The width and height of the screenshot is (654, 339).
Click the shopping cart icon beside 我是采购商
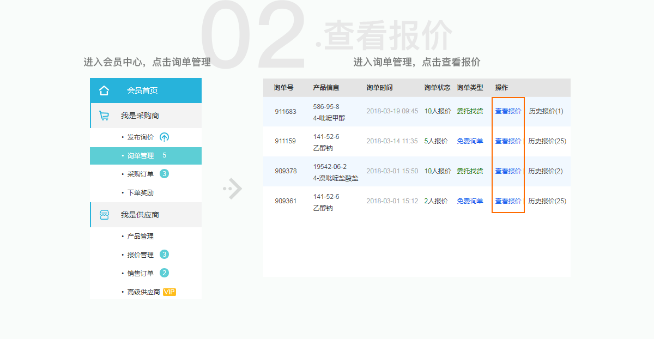pyautogui.click(x=104, y=116)
